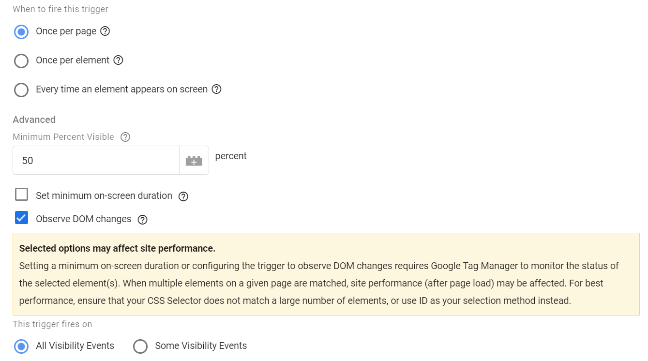Select Every time an element appears on screen
Image resolution: width=648 pixels, height=361 pixels.
pos(21,90)
